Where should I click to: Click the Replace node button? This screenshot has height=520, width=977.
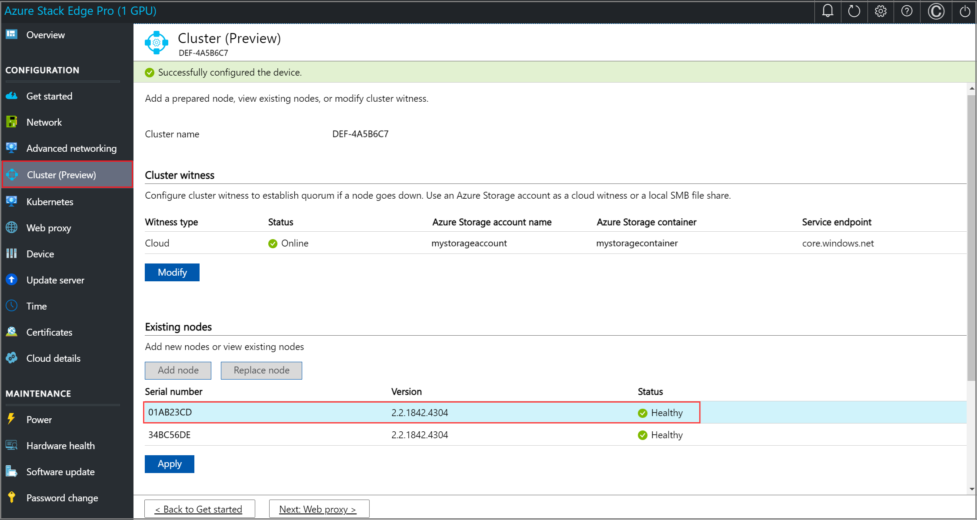coord(261,370)
